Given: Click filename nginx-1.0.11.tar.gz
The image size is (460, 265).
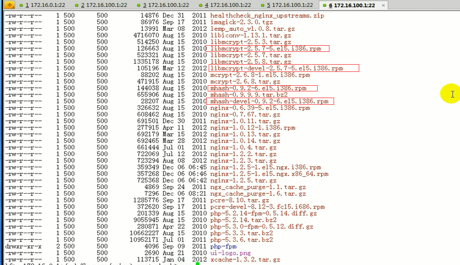Looking at the screenshot, I should coord(245,121).
